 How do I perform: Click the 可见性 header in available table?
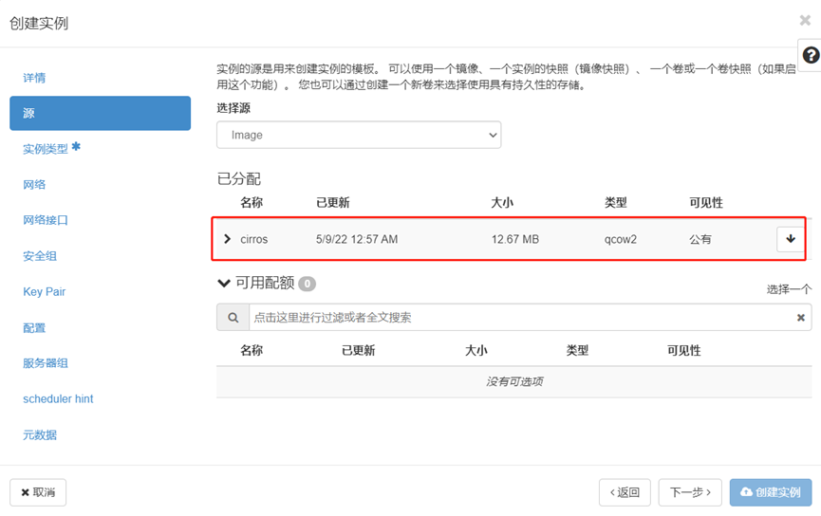tap(683, 350)
